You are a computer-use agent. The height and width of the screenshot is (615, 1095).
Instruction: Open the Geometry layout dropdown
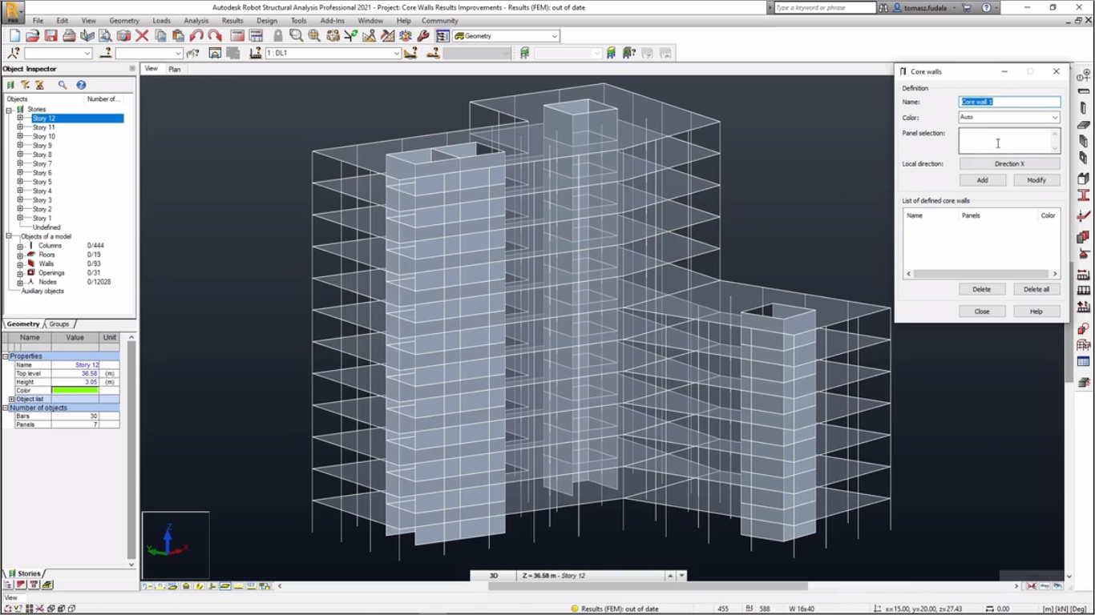[x=554, y=36]
